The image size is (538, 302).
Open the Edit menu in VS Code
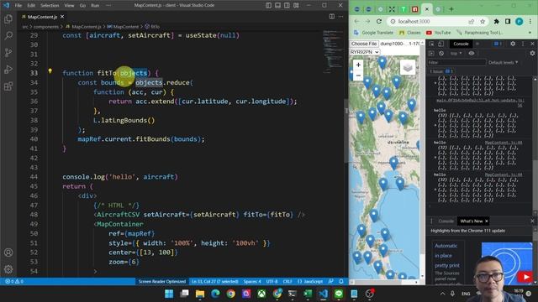[x=31, y=6]
